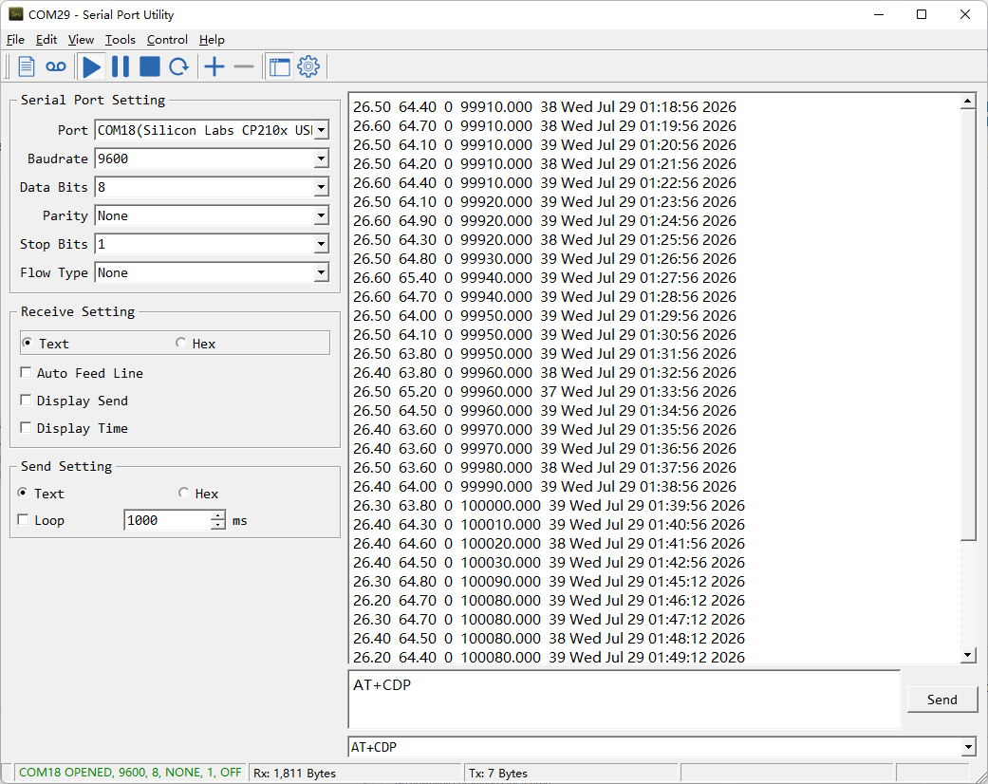Select Hex radio in Send Setting
This screenshot has width=988, height=784.
tap(183, 493)
